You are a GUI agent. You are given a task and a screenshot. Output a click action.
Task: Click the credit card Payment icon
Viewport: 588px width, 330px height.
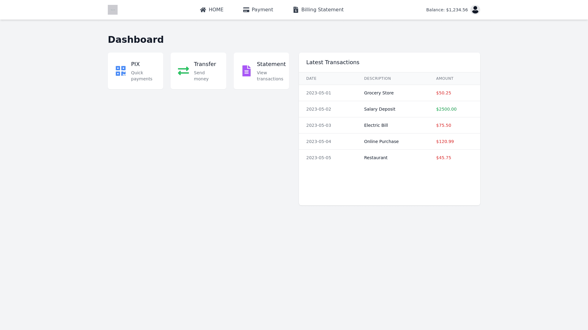point(246,10)
